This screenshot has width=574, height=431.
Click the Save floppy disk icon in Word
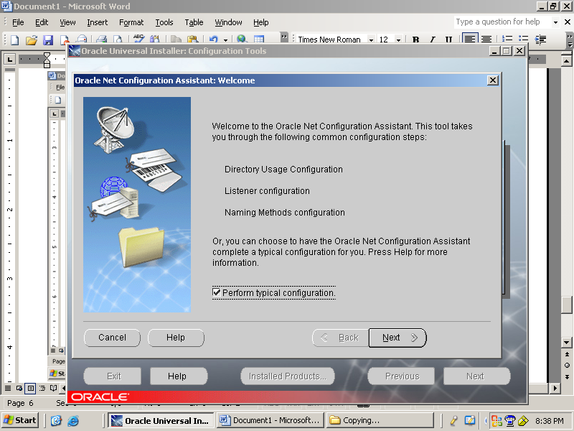(48, 40)
